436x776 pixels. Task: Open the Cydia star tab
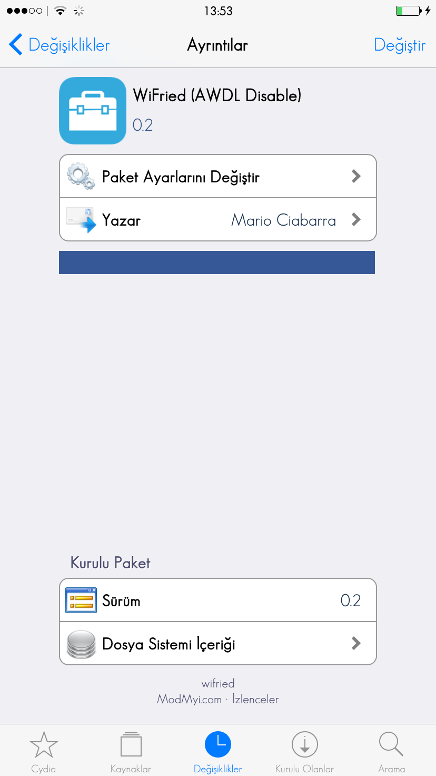[43, 752]
